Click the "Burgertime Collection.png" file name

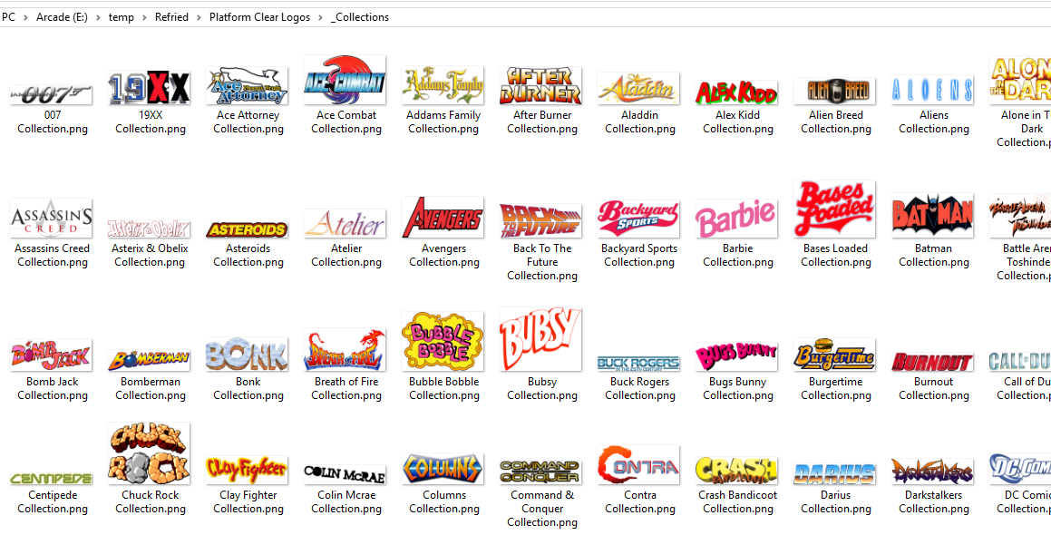835,388
